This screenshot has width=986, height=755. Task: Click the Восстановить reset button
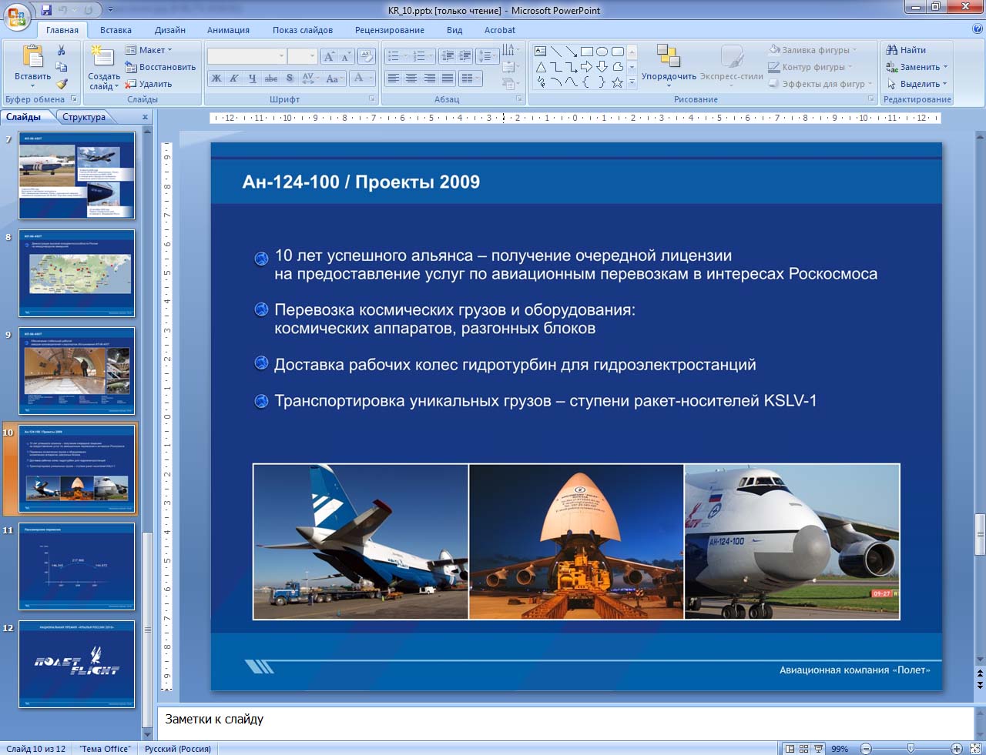(160, 67)
